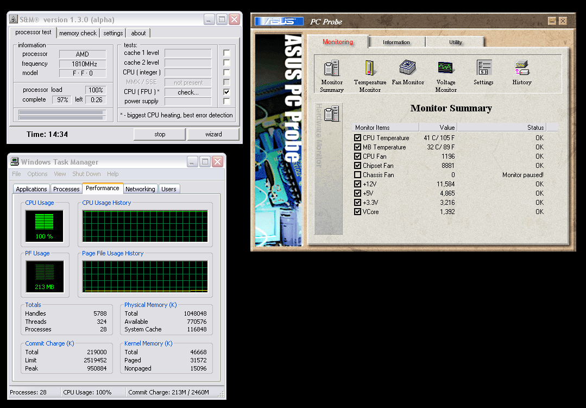Minimize the PC Probe window
The width and height of the screenshot is (586, 408).
click(x=552, y=21)
